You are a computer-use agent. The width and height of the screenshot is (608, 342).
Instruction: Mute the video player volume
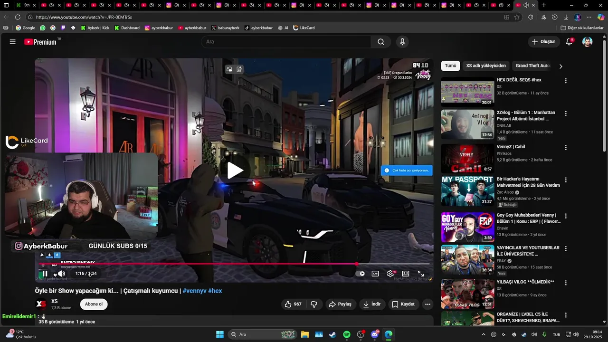coord(61,274)
